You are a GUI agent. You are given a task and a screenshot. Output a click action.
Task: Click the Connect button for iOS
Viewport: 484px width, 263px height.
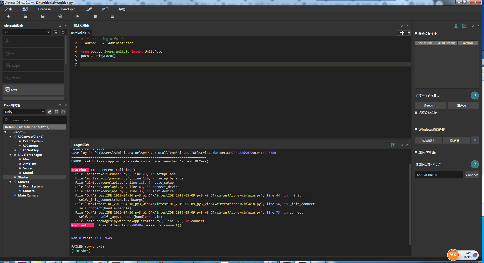(x=472, y=175)
